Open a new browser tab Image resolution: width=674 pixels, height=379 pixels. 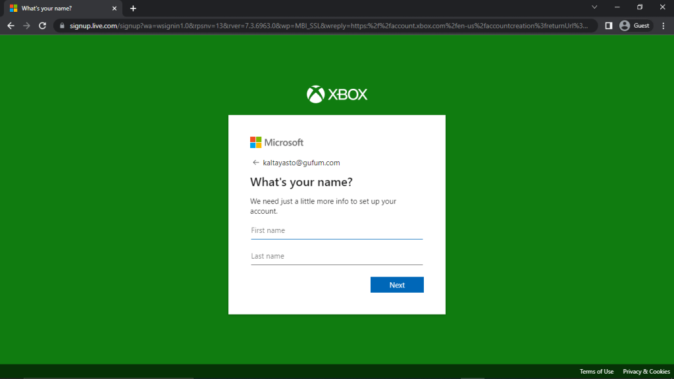tap(133, 8)
